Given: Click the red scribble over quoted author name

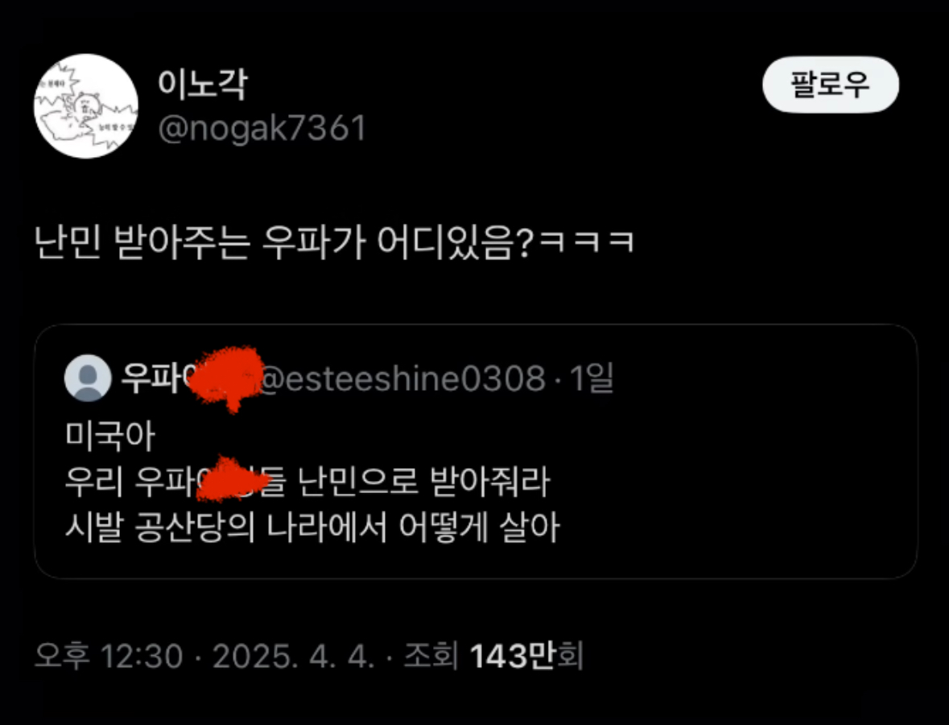Looking at the screenshot, I should click(x=225, y=379).
